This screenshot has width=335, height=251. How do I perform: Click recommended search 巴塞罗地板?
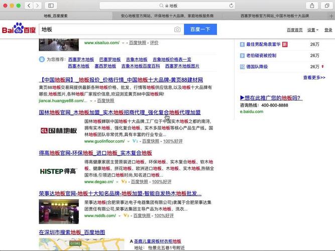(110, 59)
